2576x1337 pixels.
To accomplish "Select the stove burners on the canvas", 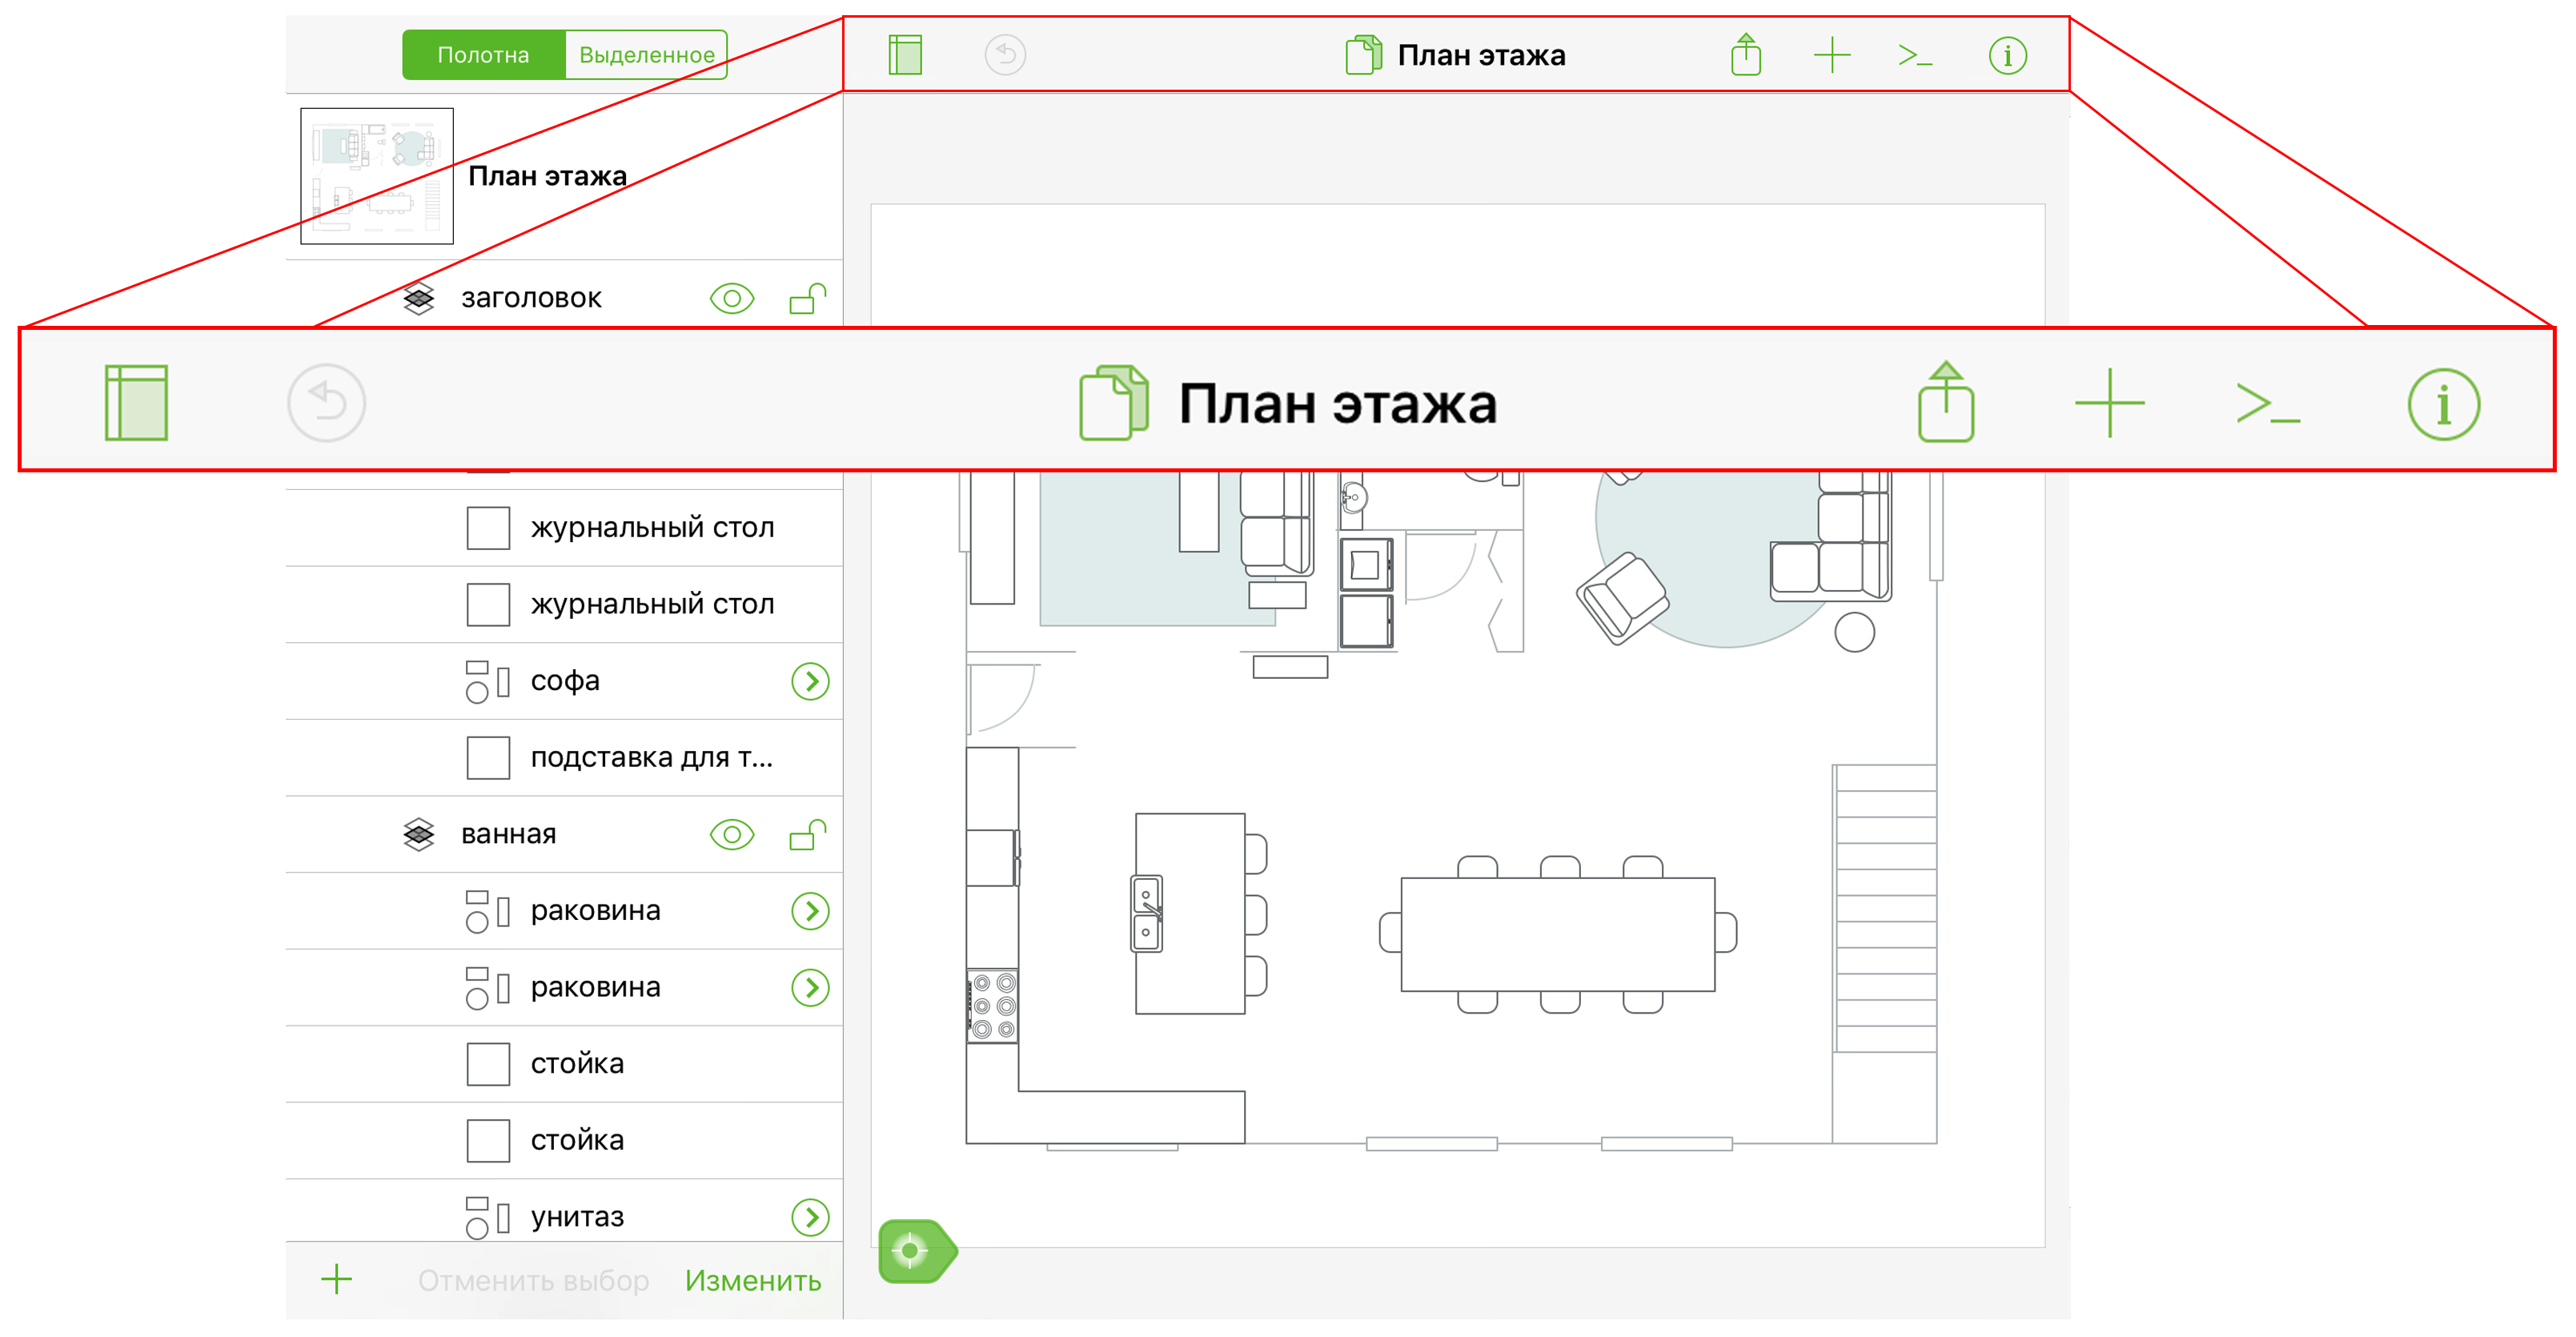I will click(992, 1006).
